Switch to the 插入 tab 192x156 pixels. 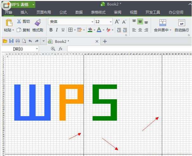pos(24,12)
